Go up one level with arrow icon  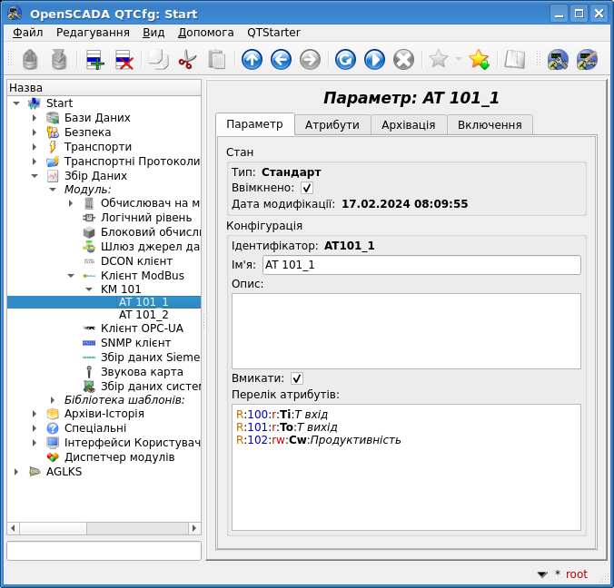252,60
